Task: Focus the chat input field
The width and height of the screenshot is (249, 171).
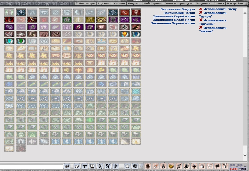Action: (31, 167)
